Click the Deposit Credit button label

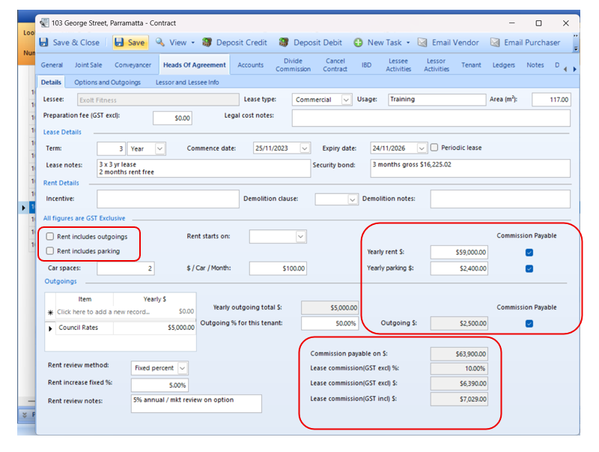241,43
